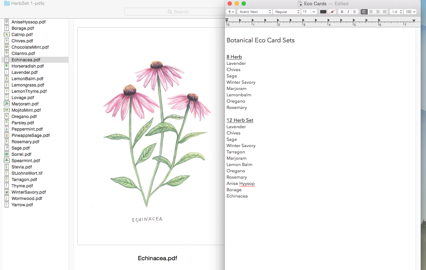Click the misspelled Anise Hyysop line
Viewport: 426px width, 270px height.
241,184
